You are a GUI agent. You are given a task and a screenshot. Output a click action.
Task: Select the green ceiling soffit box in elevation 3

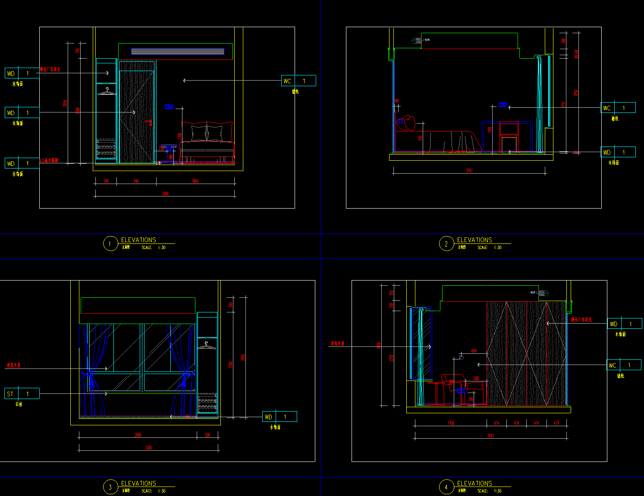point(138,306)
